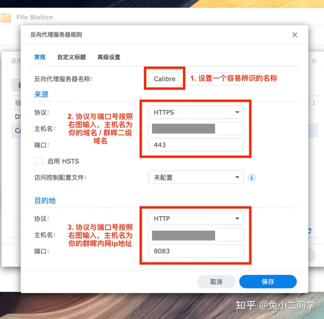Click the refresh icon in background window
The image size is (324, 319).
(x=310, y=230)
